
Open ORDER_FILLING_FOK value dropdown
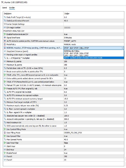pos(94,133)
